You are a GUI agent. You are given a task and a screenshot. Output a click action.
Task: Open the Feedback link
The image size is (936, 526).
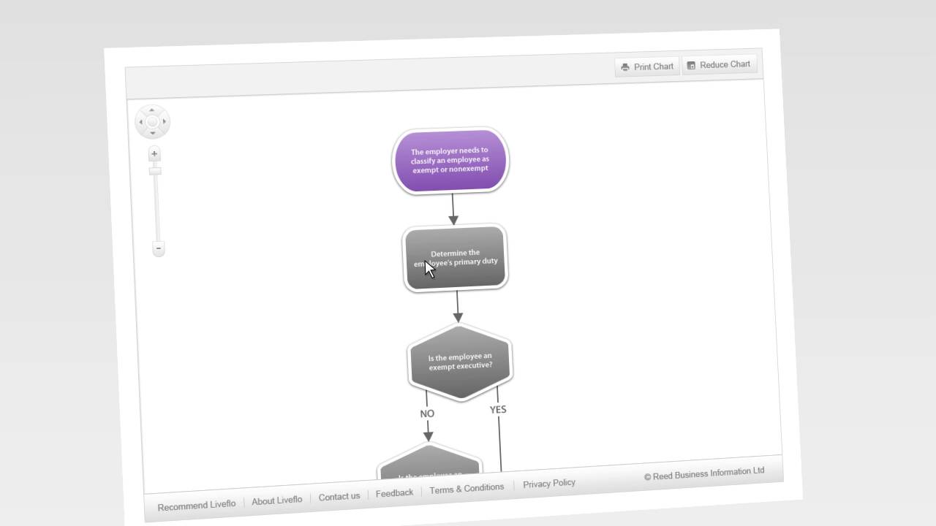[x=394, y=493]
